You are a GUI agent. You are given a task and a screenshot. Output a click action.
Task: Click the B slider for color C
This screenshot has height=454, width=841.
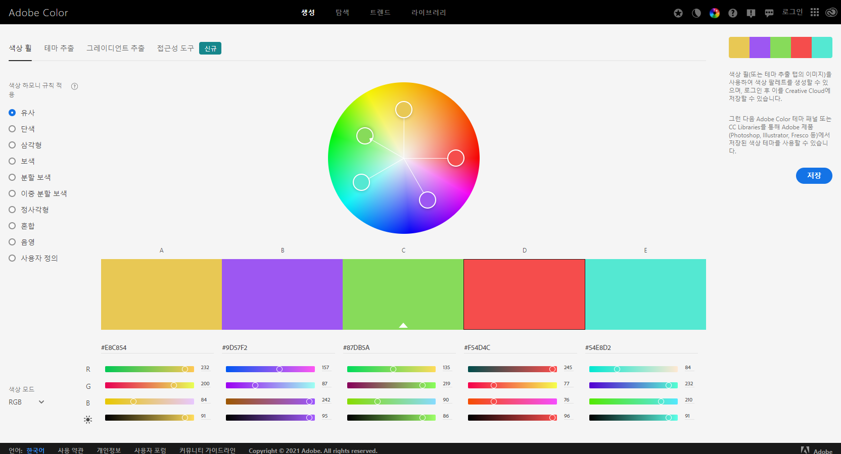391,401
